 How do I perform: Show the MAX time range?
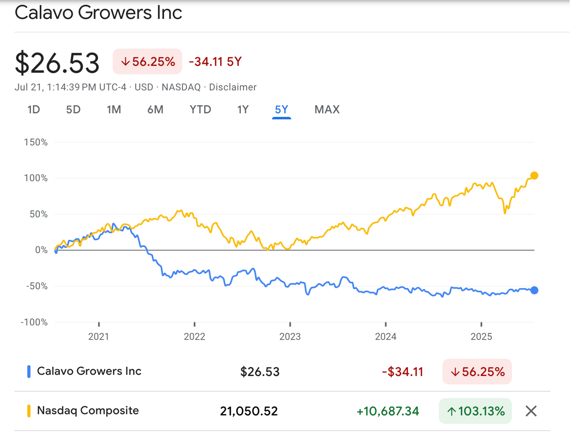[327, 110]
